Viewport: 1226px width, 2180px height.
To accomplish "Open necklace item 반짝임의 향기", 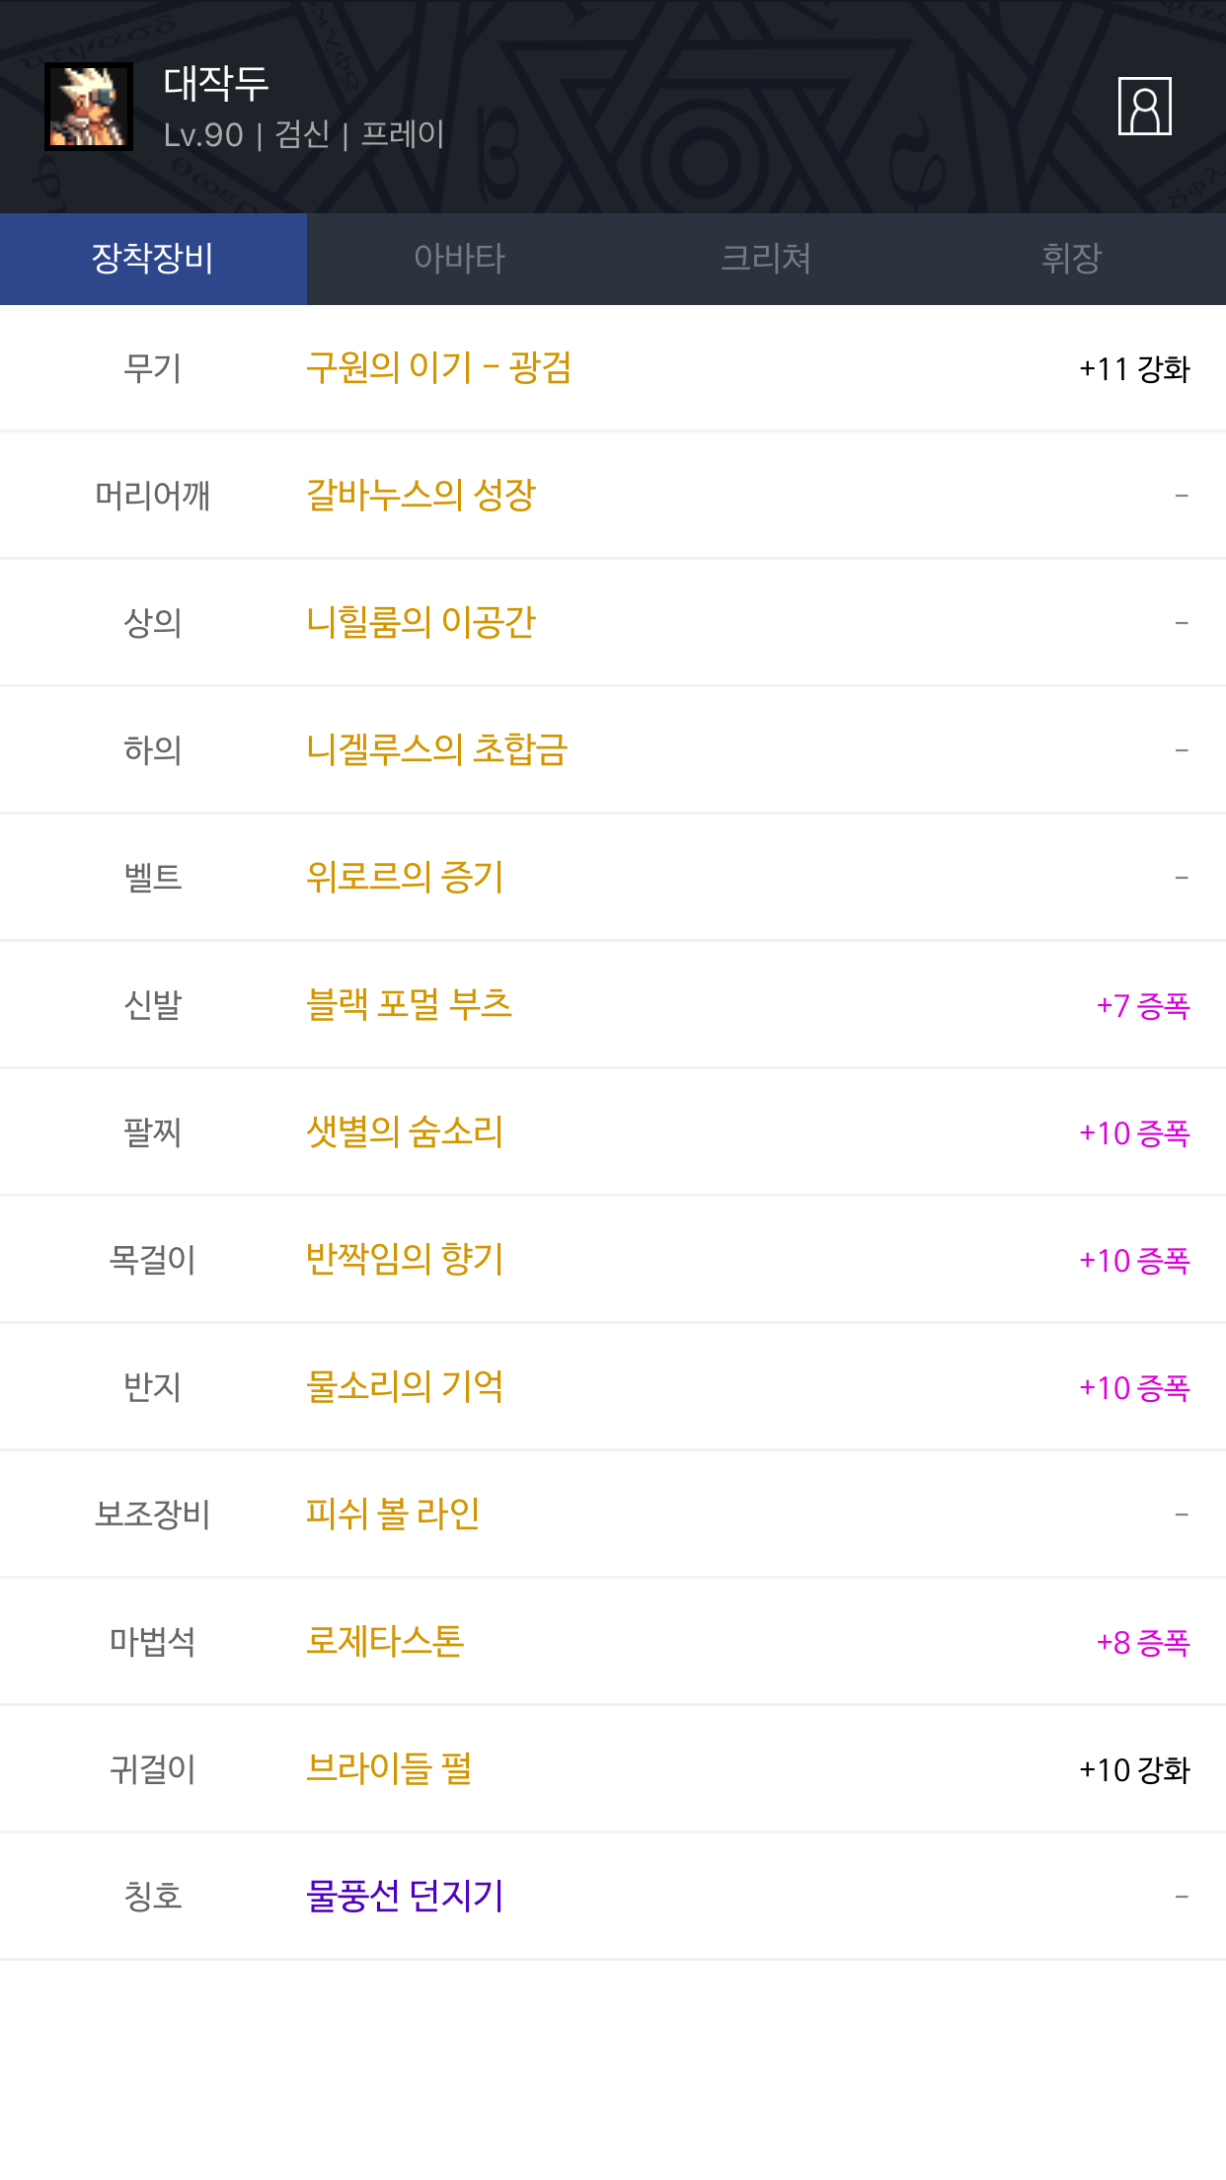I will [x=405, y=1259].
